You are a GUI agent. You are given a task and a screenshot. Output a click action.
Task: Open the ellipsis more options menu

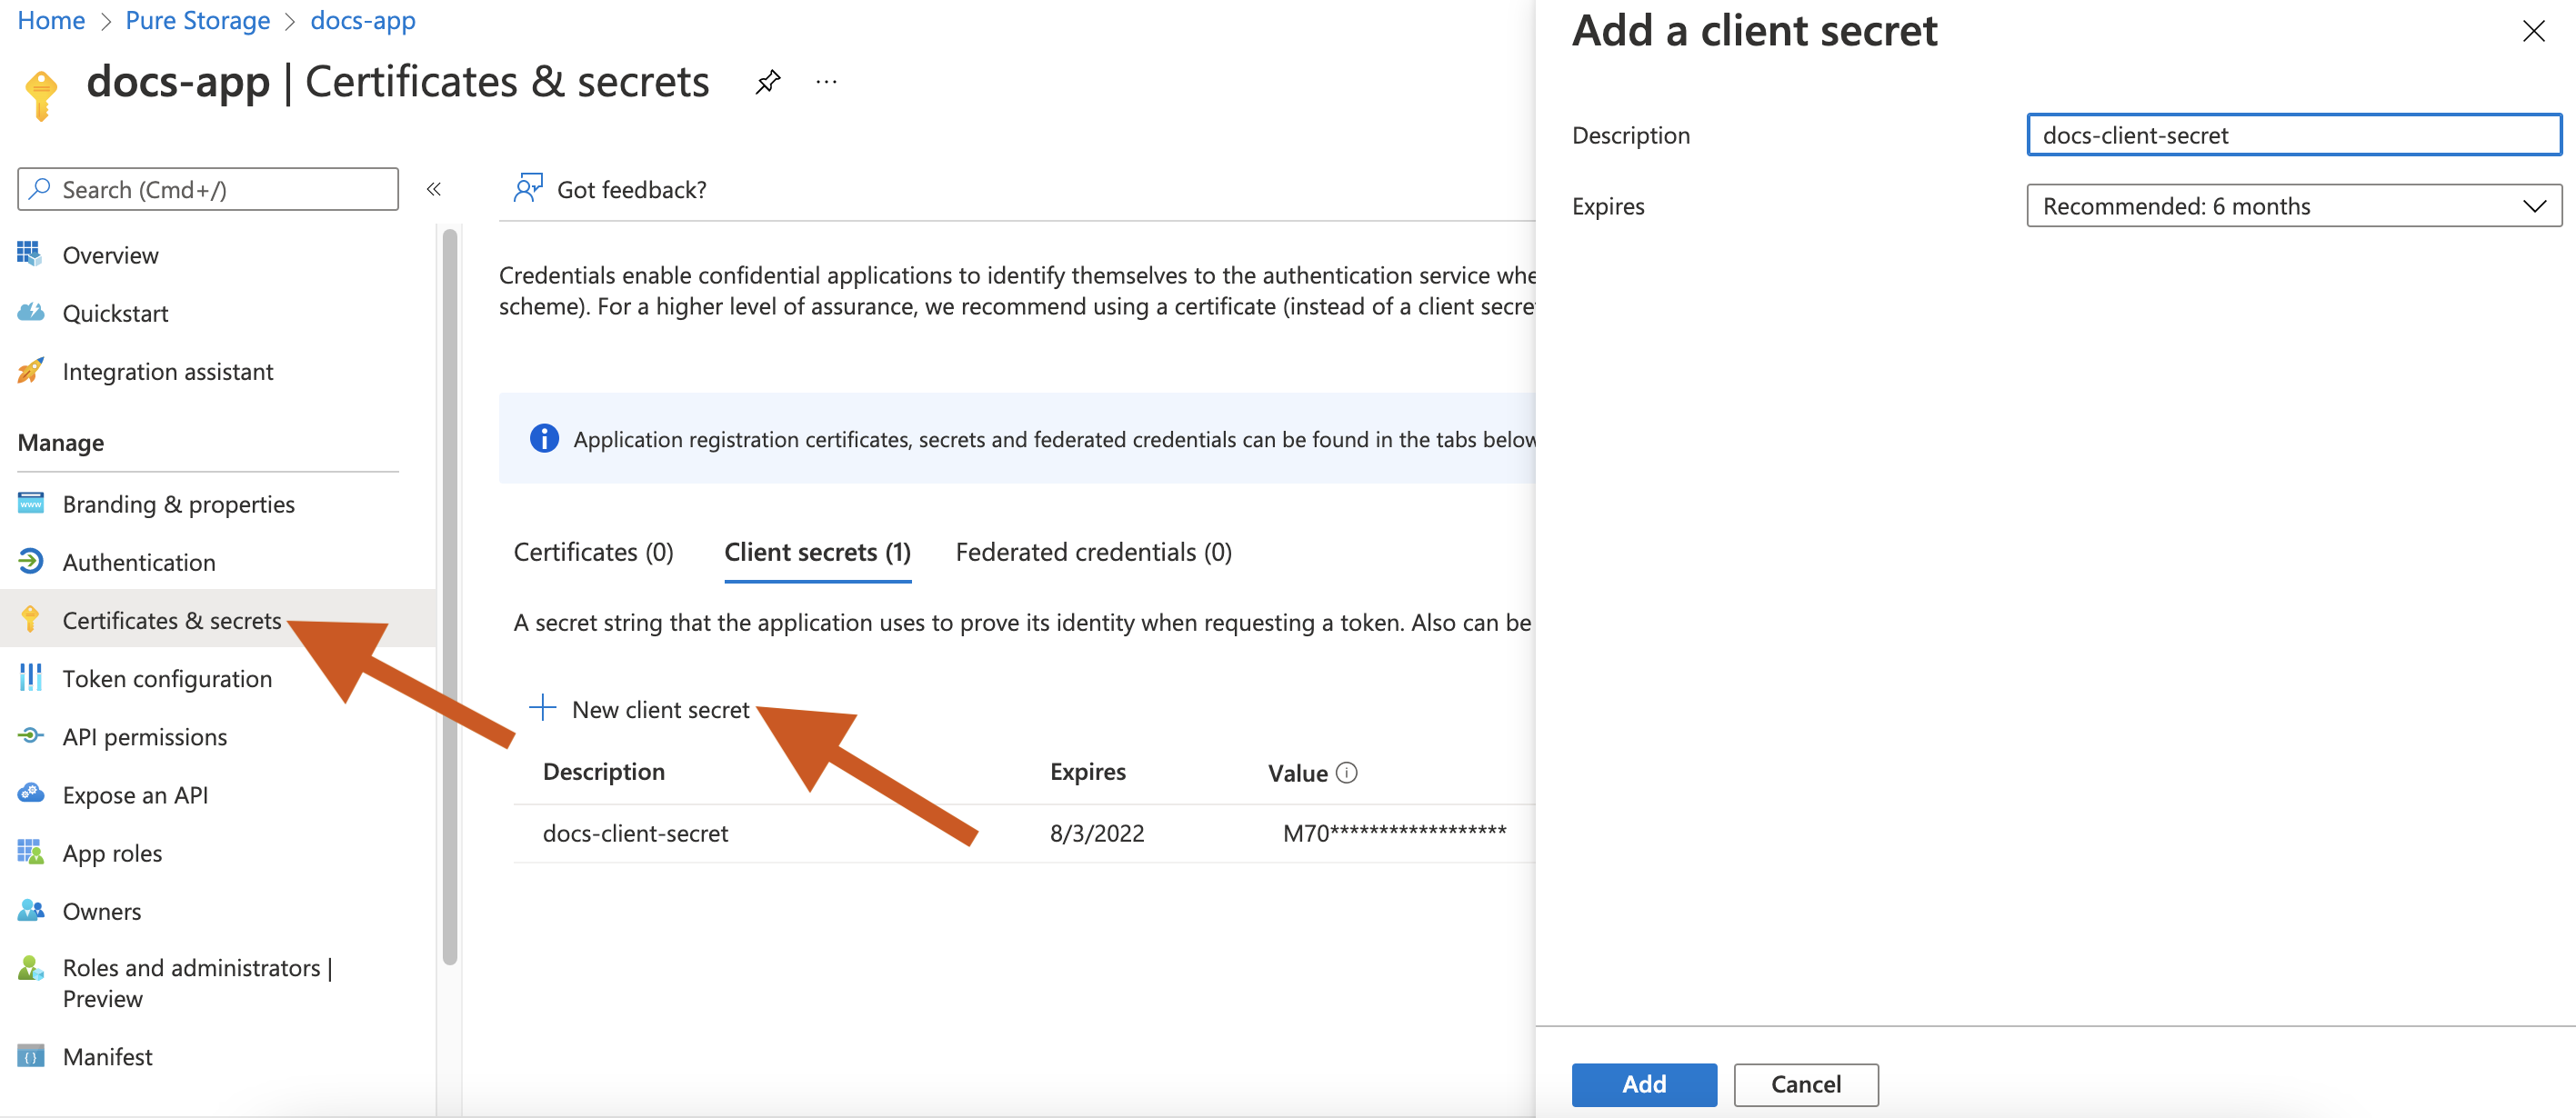pos(826,82)
